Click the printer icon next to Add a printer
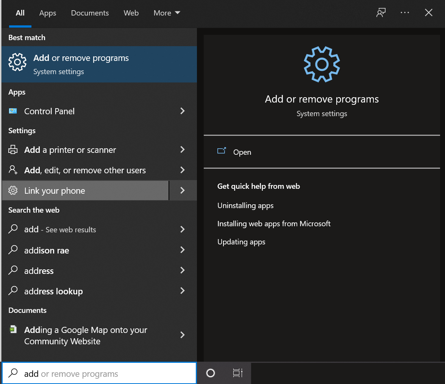This screenshot has width=445, height=384. tap(13, 149)
